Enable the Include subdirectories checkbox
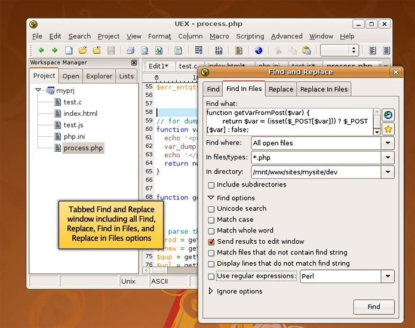Image resolution: width=415 pixels, height=328 pixels. [211, 185]
